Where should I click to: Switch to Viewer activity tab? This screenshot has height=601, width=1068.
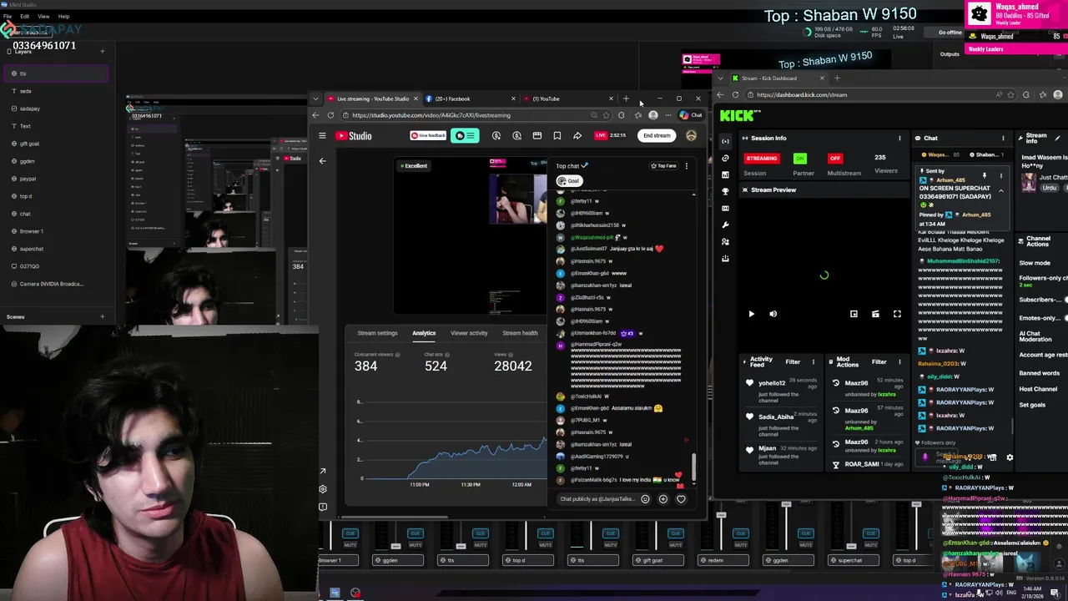click(x=469, y=333)
